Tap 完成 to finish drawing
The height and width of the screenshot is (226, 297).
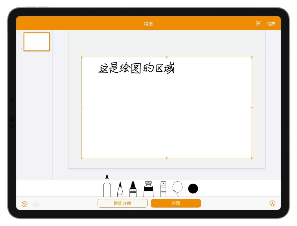[271, 24]
